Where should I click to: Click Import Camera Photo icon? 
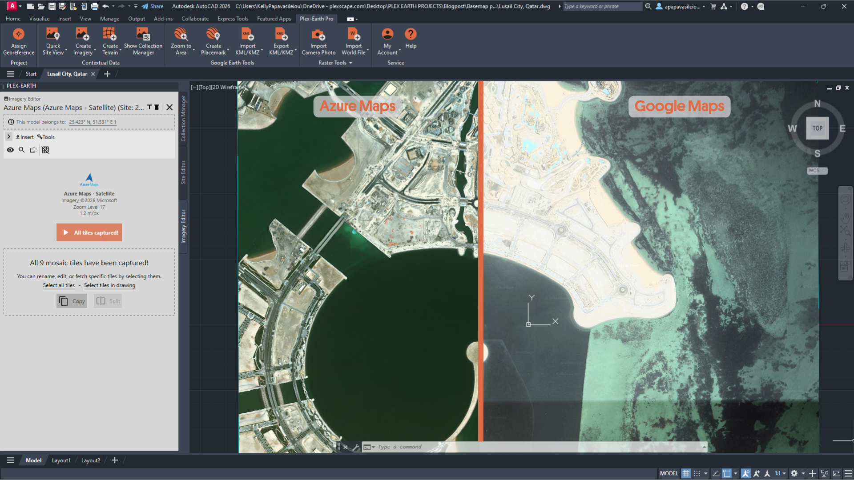pos(318,35)
